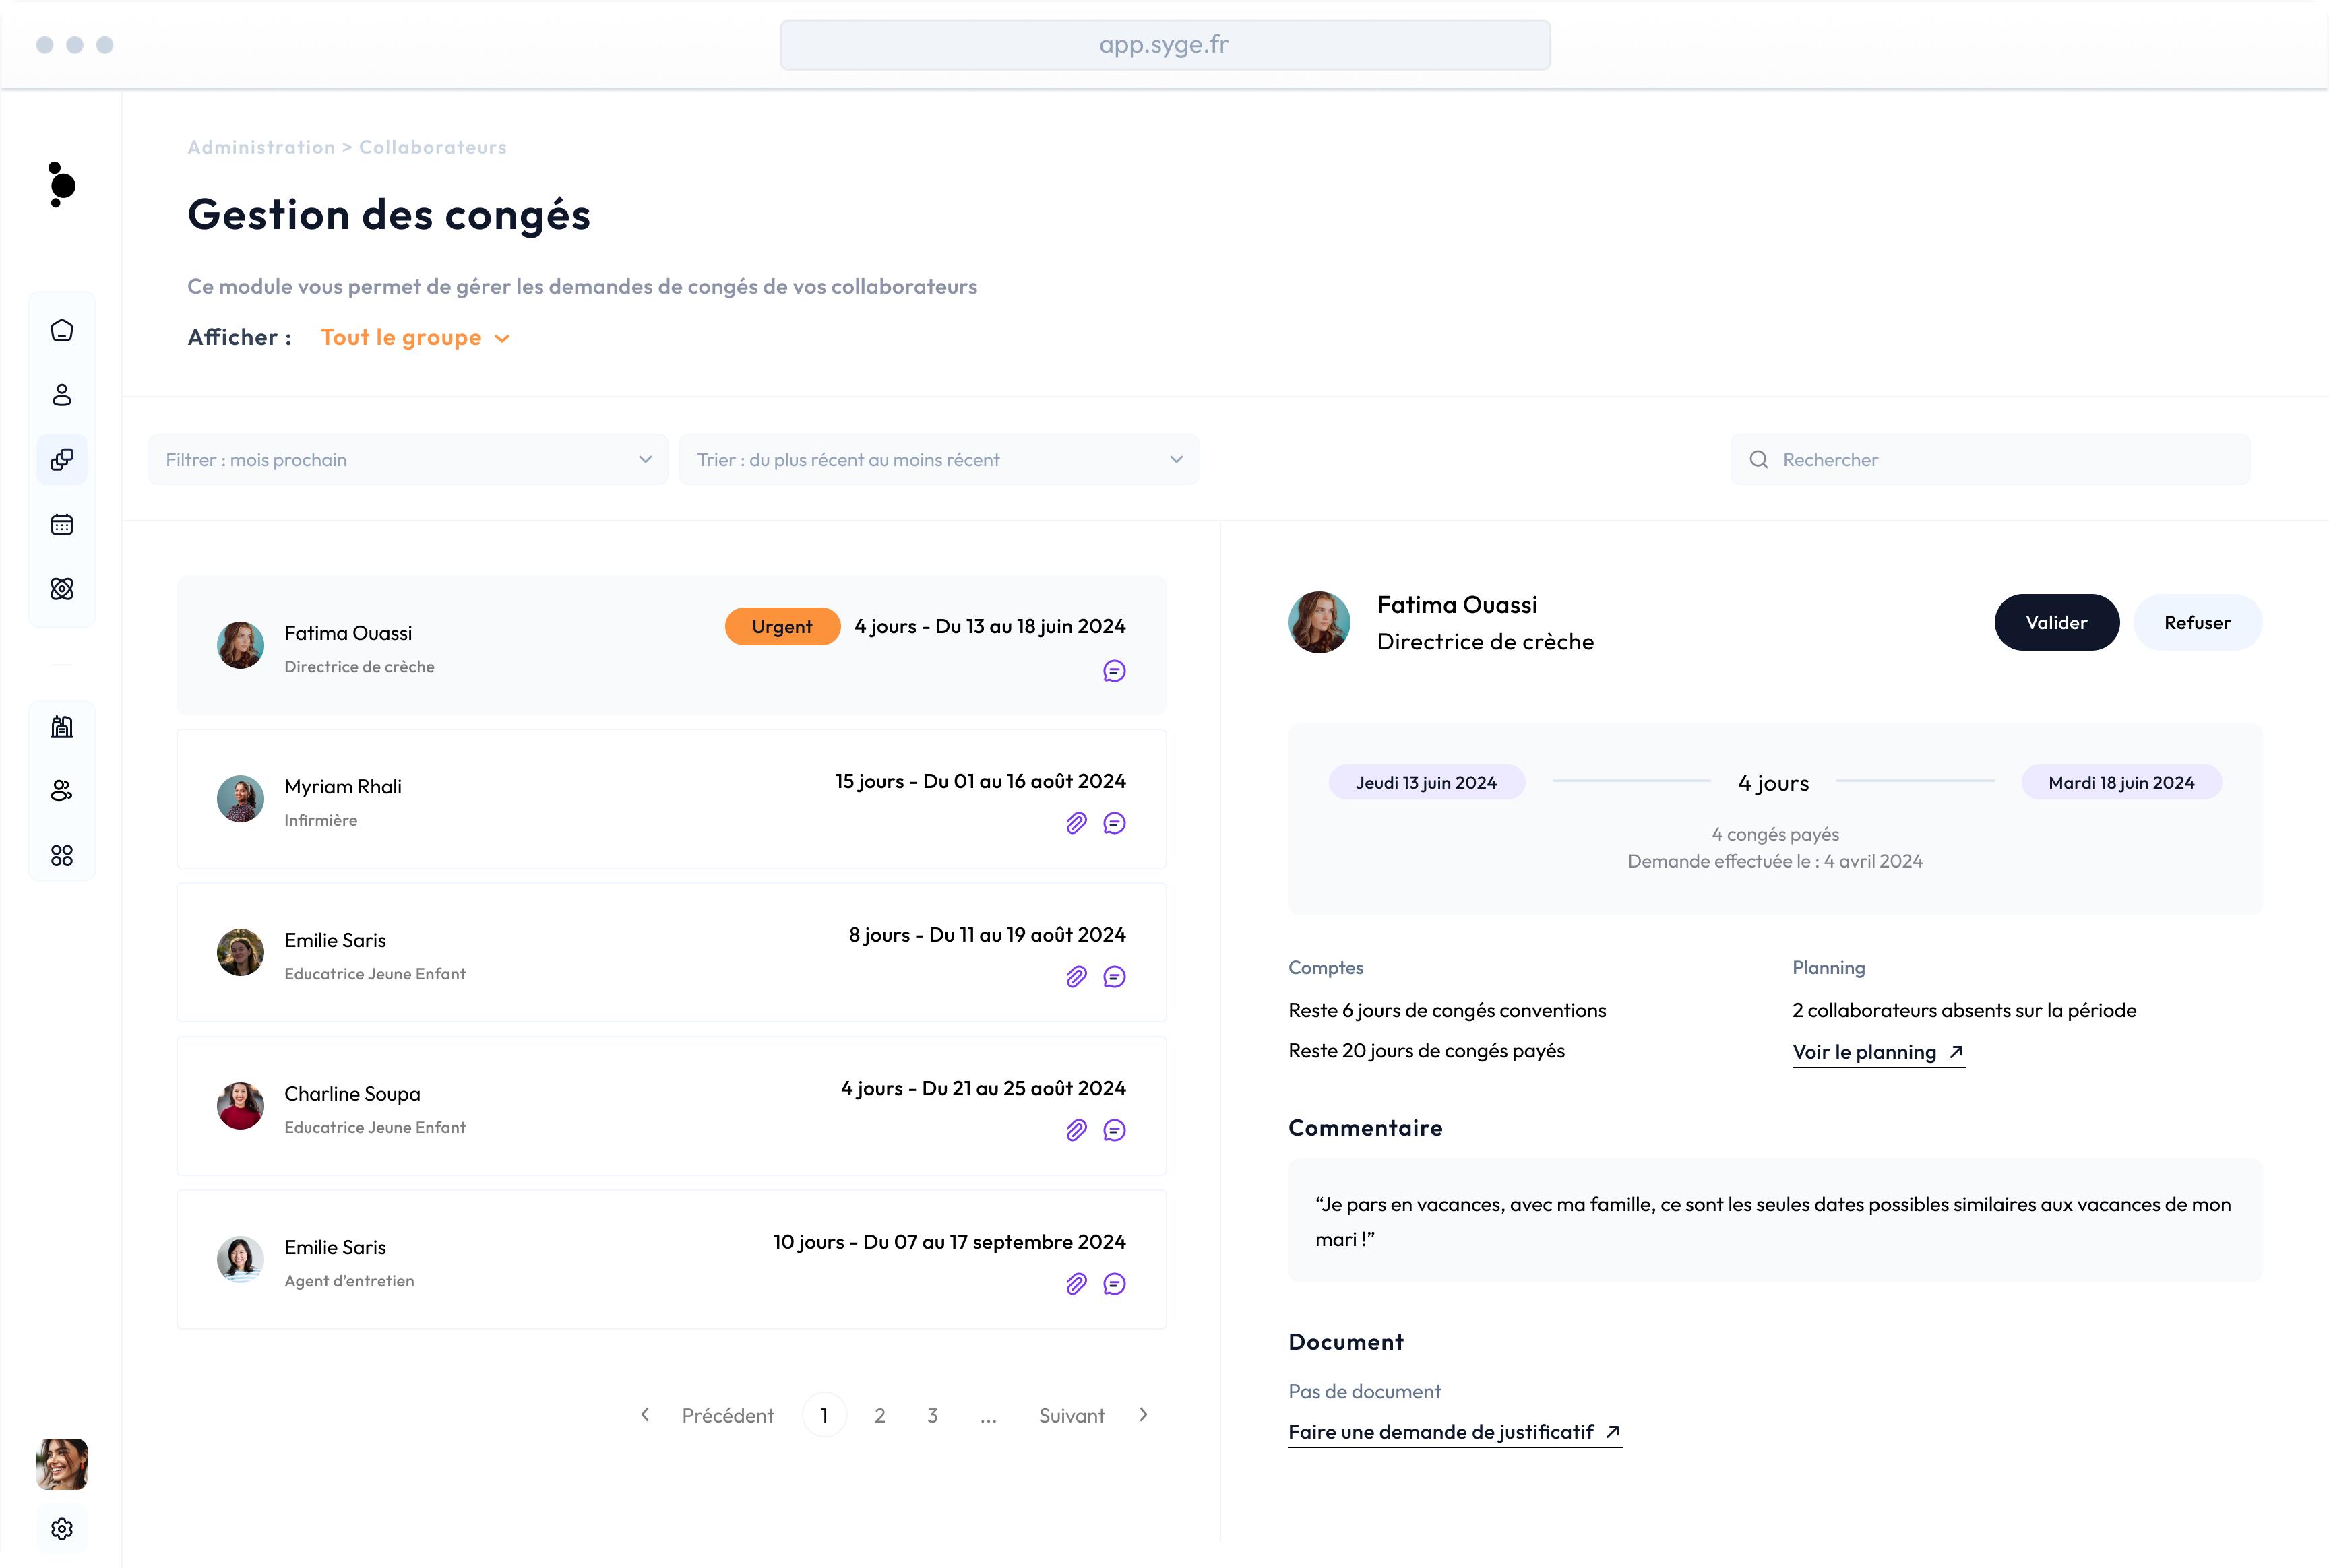The height and width of the screenshot is (1568, 2329).
Task: Click the Valider button
Action: tap(2056, 623)
